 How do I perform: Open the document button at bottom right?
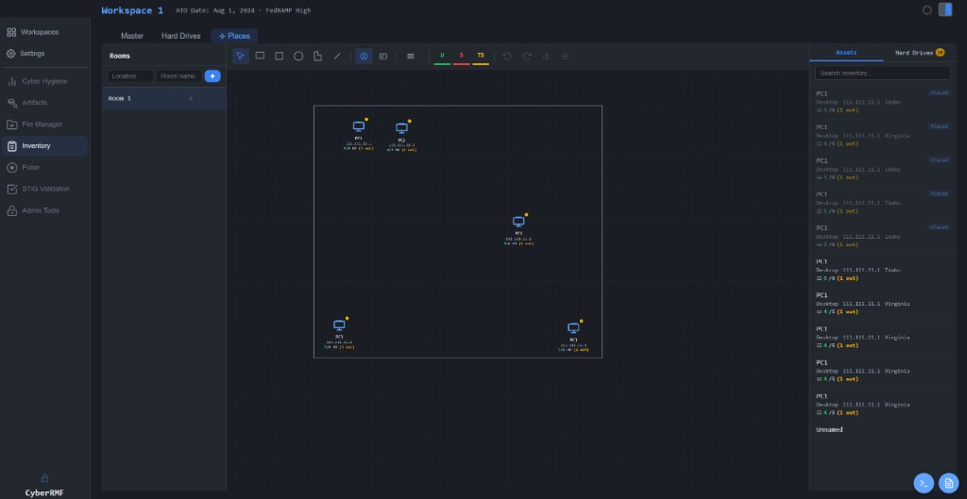tap(948, 482)
